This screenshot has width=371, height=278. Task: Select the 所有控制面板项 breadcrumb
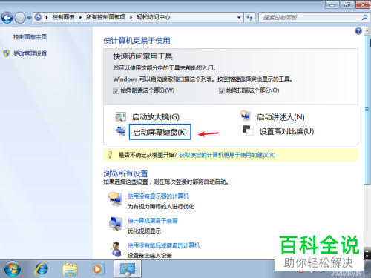(105, 17)
